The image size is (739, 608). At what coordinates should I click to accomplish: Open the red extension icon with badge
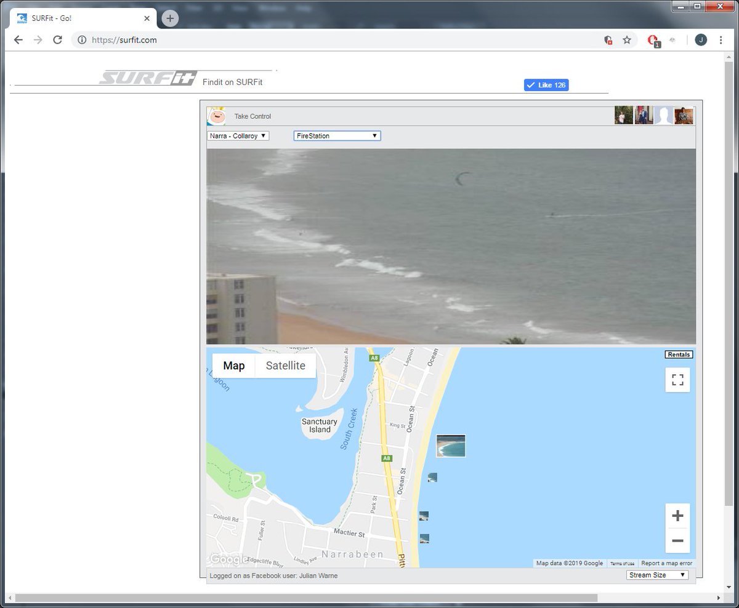(x=653, y=41)
